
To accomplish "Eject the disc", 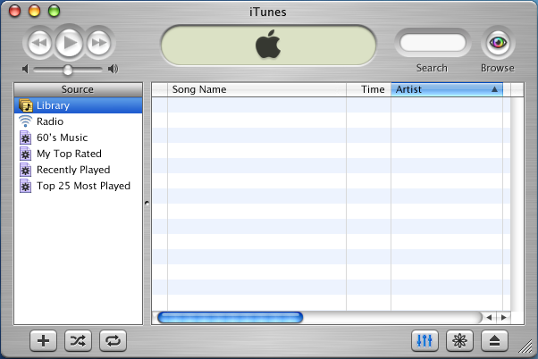I will [494, 340].
